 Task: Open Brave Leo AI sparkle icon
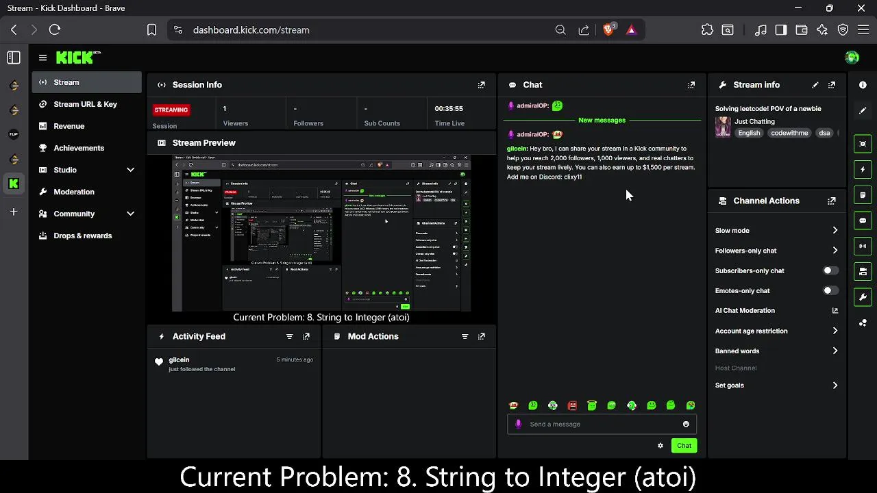coord(822,29)
